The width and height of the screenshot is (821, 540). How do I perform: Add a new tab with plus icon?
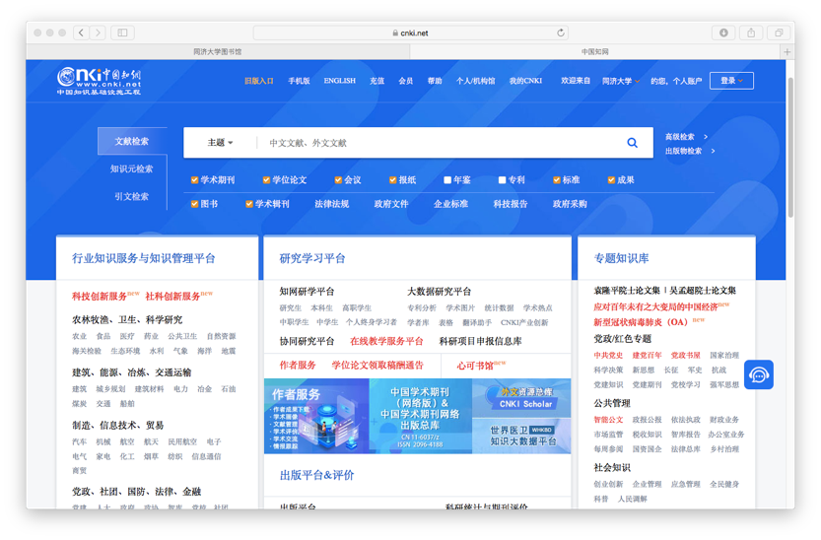[x=787, y=51]
